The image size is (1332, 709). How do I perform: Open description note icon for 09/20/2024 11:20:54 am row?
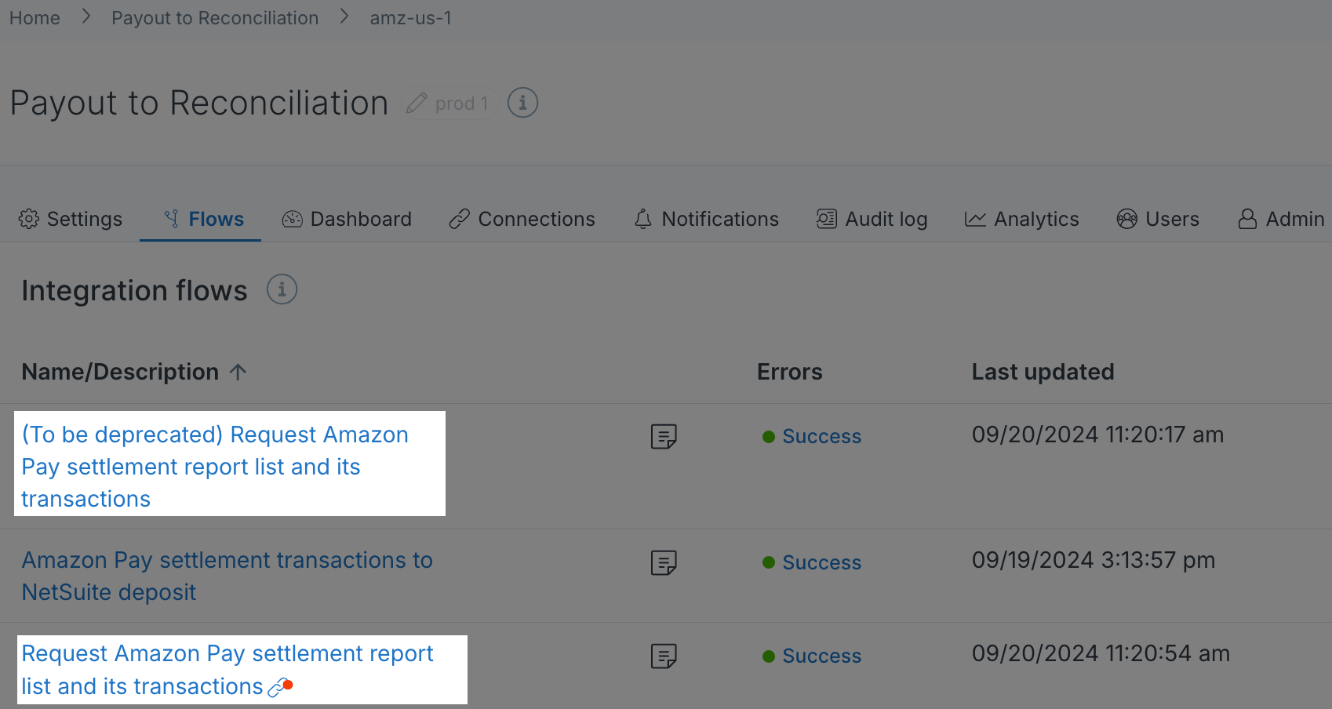click(x=664, y=656)
